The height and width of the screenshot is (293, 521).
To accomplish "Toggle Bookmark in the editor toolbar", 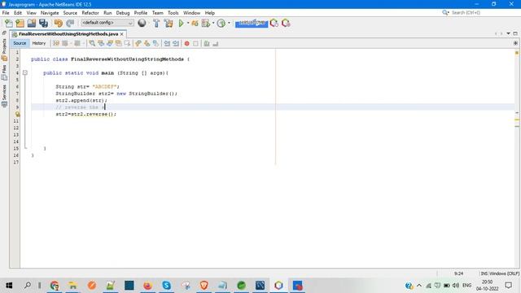I will click(x=155, y=43).
